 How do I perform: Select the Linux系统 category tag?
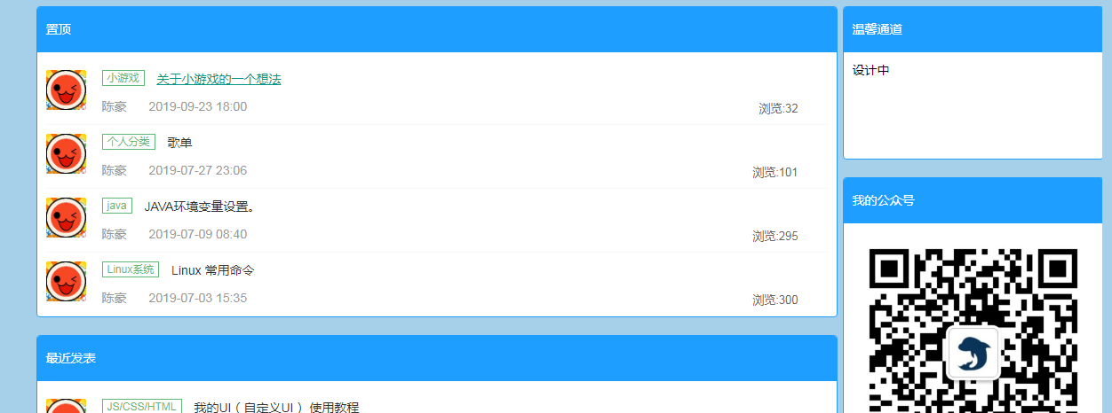pos(131,269)
